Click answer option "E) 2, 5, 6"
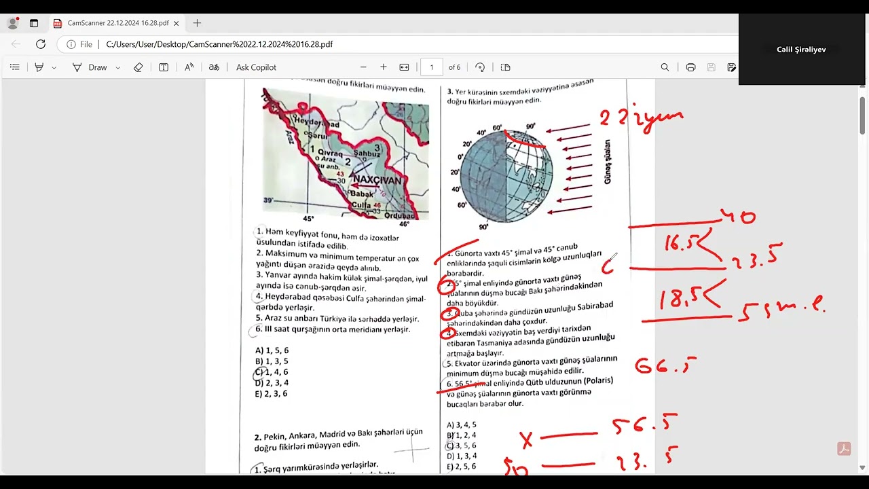Image resolution: width=869 pixels, height=489 pixels. [x=462, y=467]
